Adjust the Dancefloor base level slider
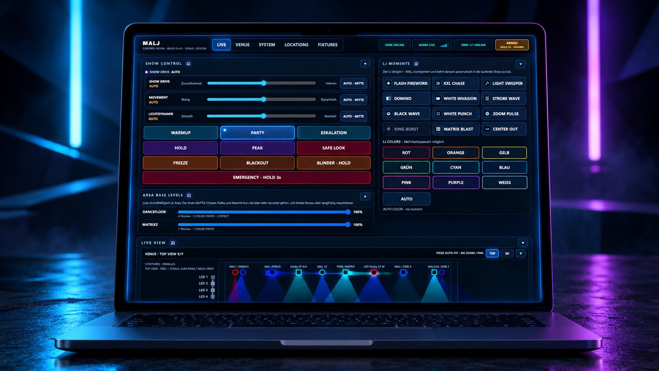The image size is (659, 371). coord(264,212)
